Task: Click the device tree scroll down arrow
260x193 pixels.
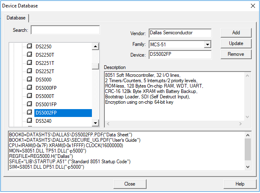Action: click(x=95, y=123)
